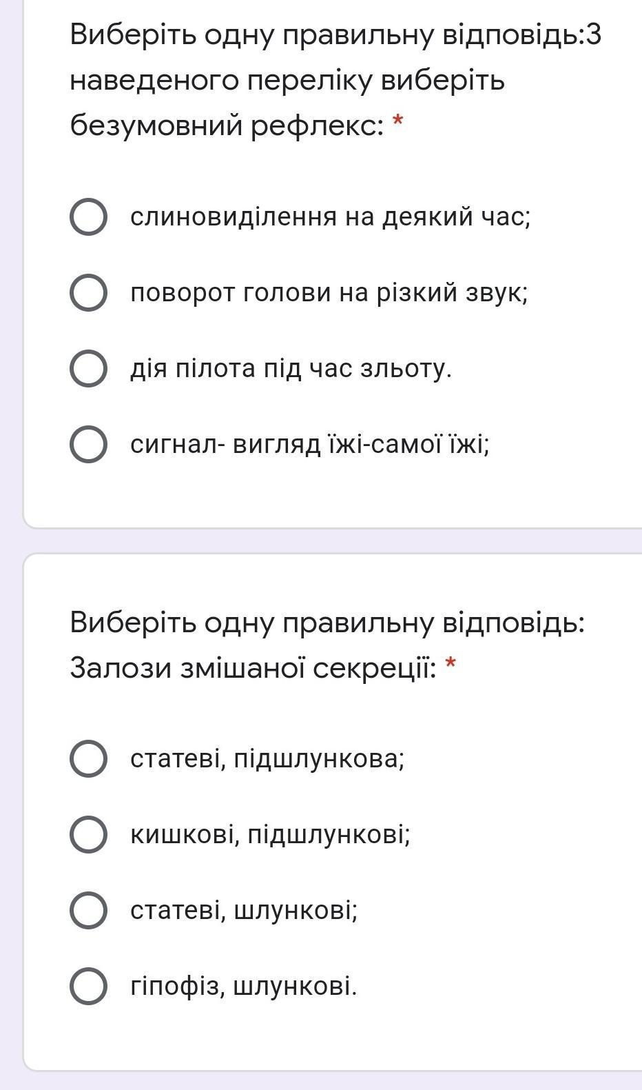
Task: Click the answer text 'дія пілота під час зльоту.'
Action: coord(291,368)
